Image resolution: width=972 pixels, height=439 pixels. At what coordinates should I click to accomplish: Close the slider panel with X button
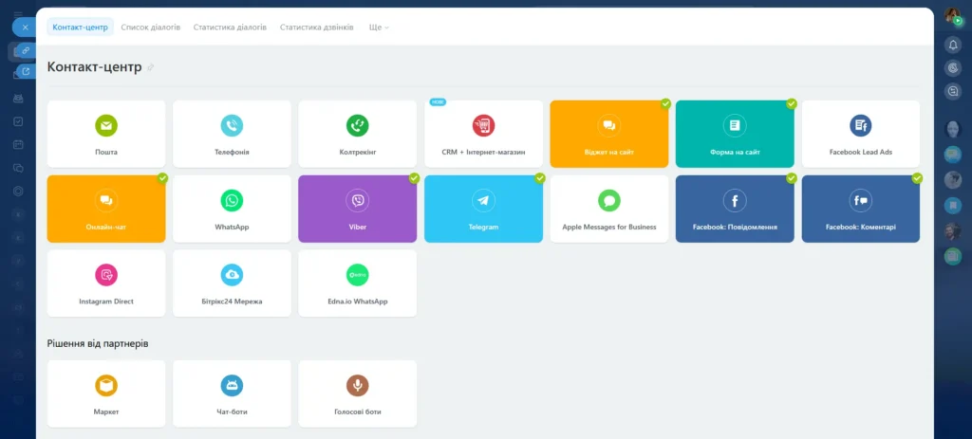click(x=25, y=27)
